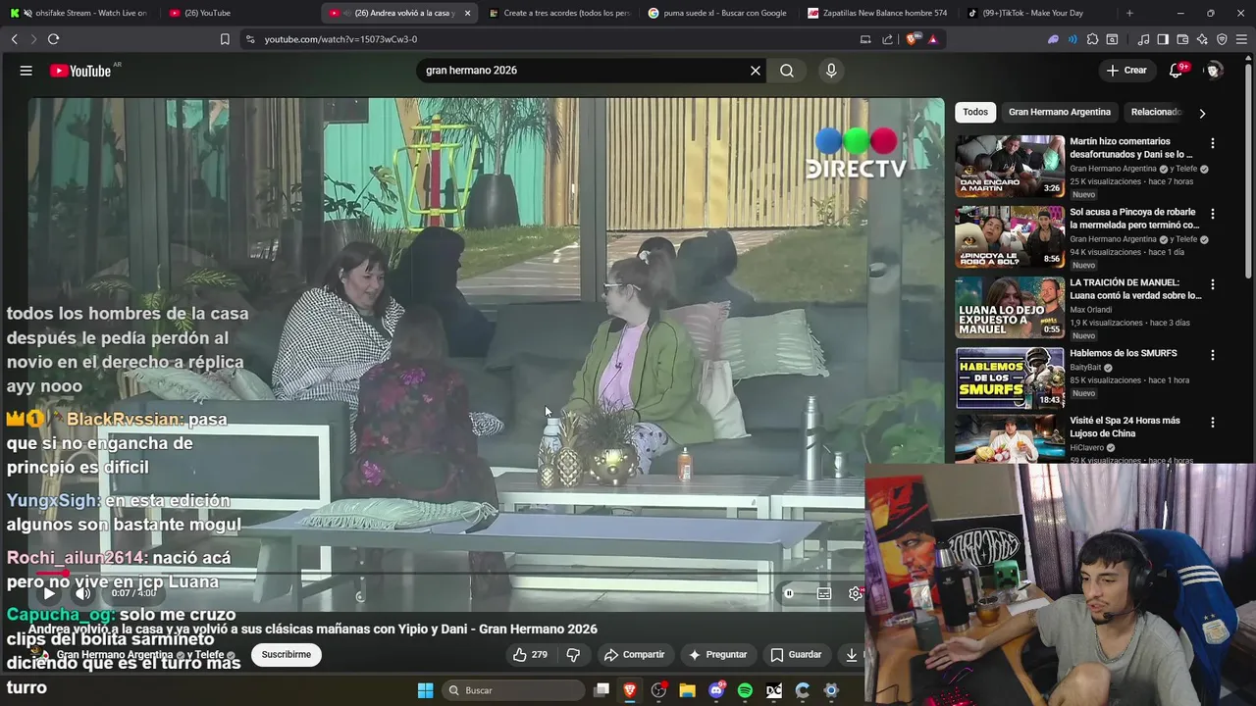Screen dimensions: 1256x706
Task: Open the Brave Wallet icon
Action: tap(1182, 39)
